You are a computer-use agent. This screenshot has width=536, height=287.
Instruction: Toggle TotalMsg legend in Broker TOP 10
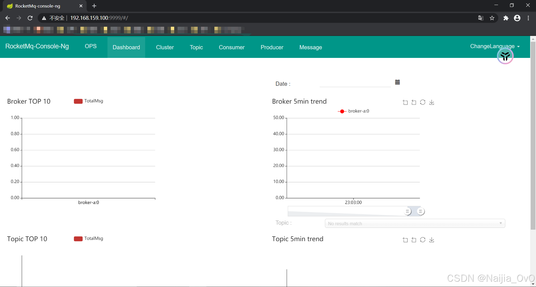coord(88,101)
